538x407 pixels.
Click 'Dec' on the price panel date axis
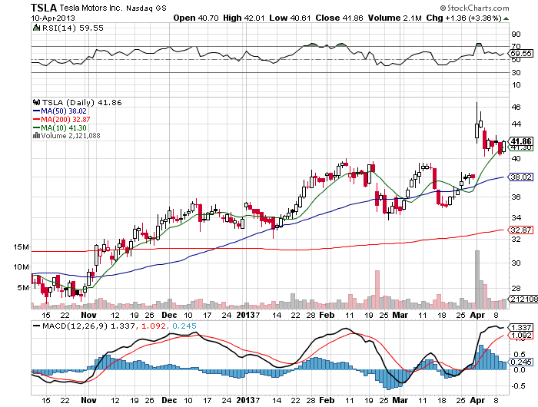(x=169, y=315)
